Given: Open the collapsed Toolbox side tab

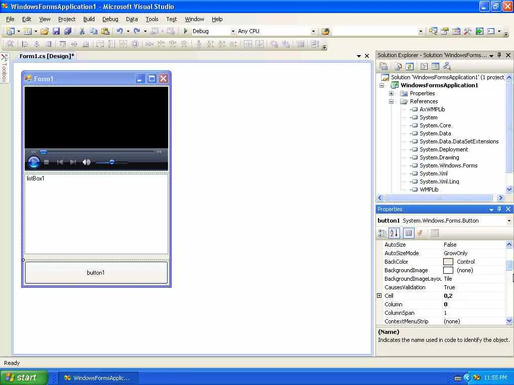Looking at the screenshot, I should pyautogui.click(x=4, y=68).
